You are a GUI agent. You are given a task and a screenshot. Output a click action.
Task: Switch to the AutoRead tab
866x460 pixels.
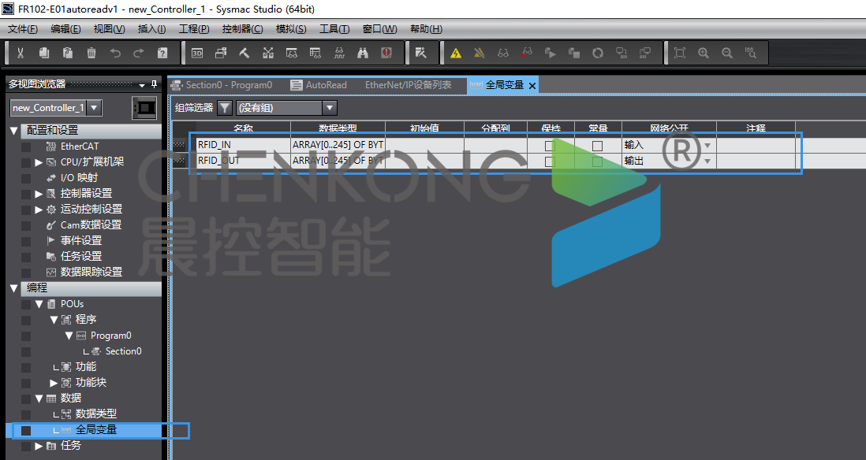[319, 85]
